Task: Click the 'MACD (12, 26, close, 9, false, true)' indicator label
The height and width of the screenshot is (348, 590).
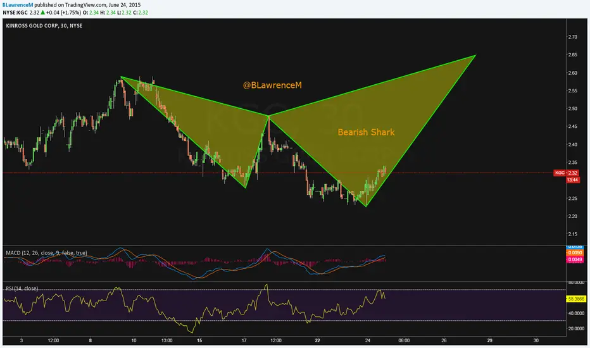Action: 46,253
